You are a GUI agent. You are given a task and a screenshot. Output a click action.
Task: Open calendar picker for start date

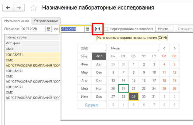pyautogui.click(x=48, y=29)
